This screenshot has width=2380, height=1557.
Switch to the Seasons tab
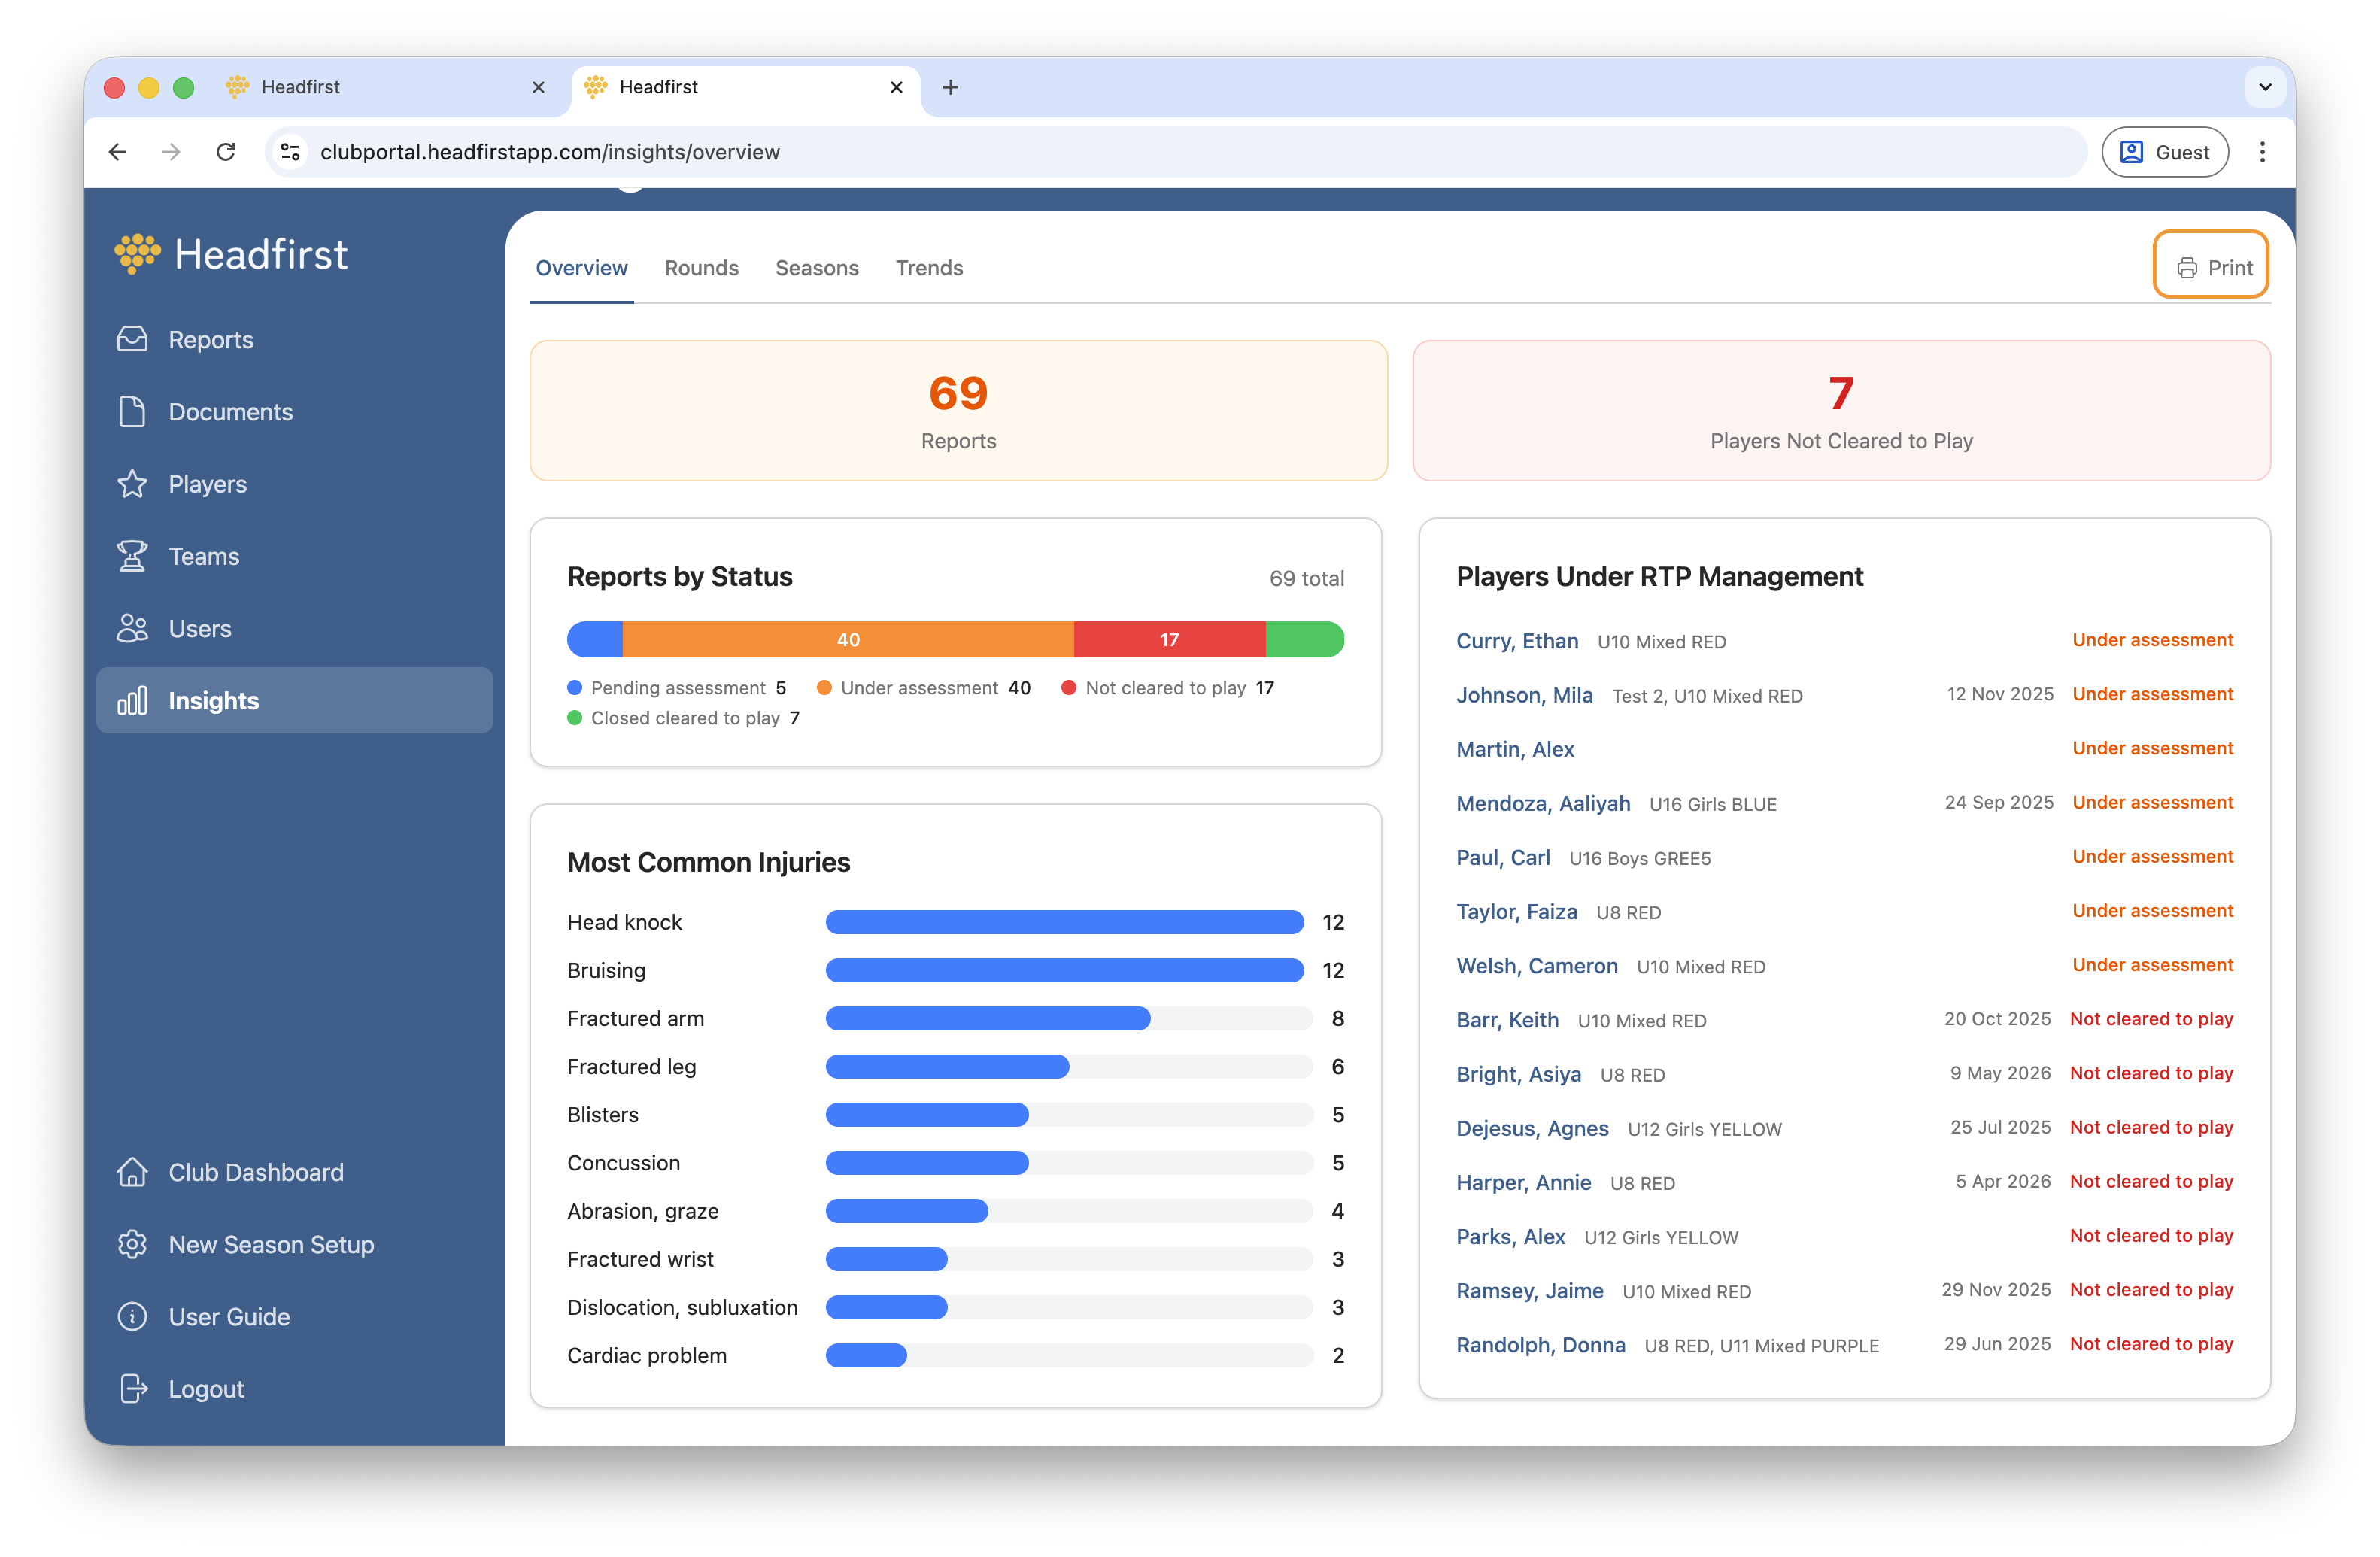(x=816, y=268)
